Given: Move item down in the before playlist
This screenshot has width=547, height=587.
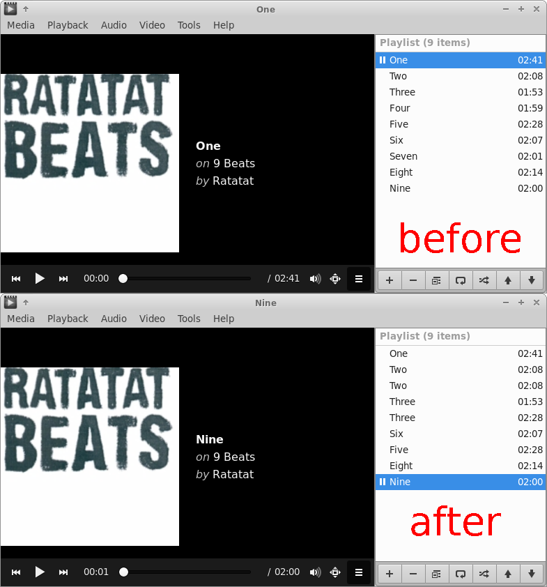Looking at the screenshot, I should click(531, 280).
